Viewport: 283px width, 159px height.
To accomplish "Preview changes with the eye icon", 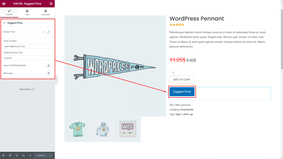I will tap(30, 155).
